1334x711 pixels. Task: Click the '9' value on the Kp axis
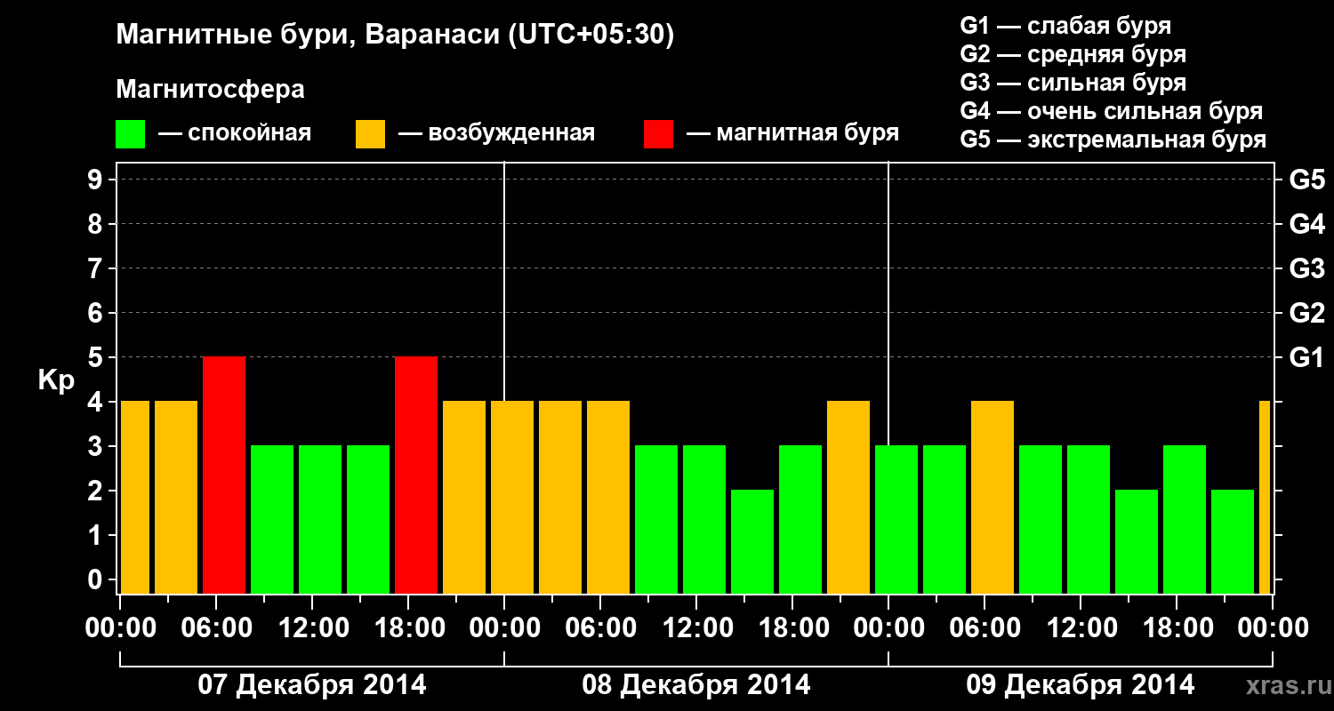[97, 180]
